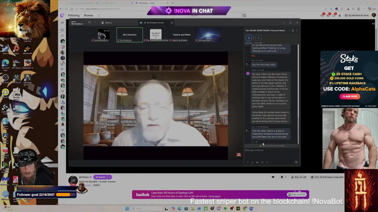Open the Windows Start button
The image size is (378, 212).
click(x=127, y=208)
